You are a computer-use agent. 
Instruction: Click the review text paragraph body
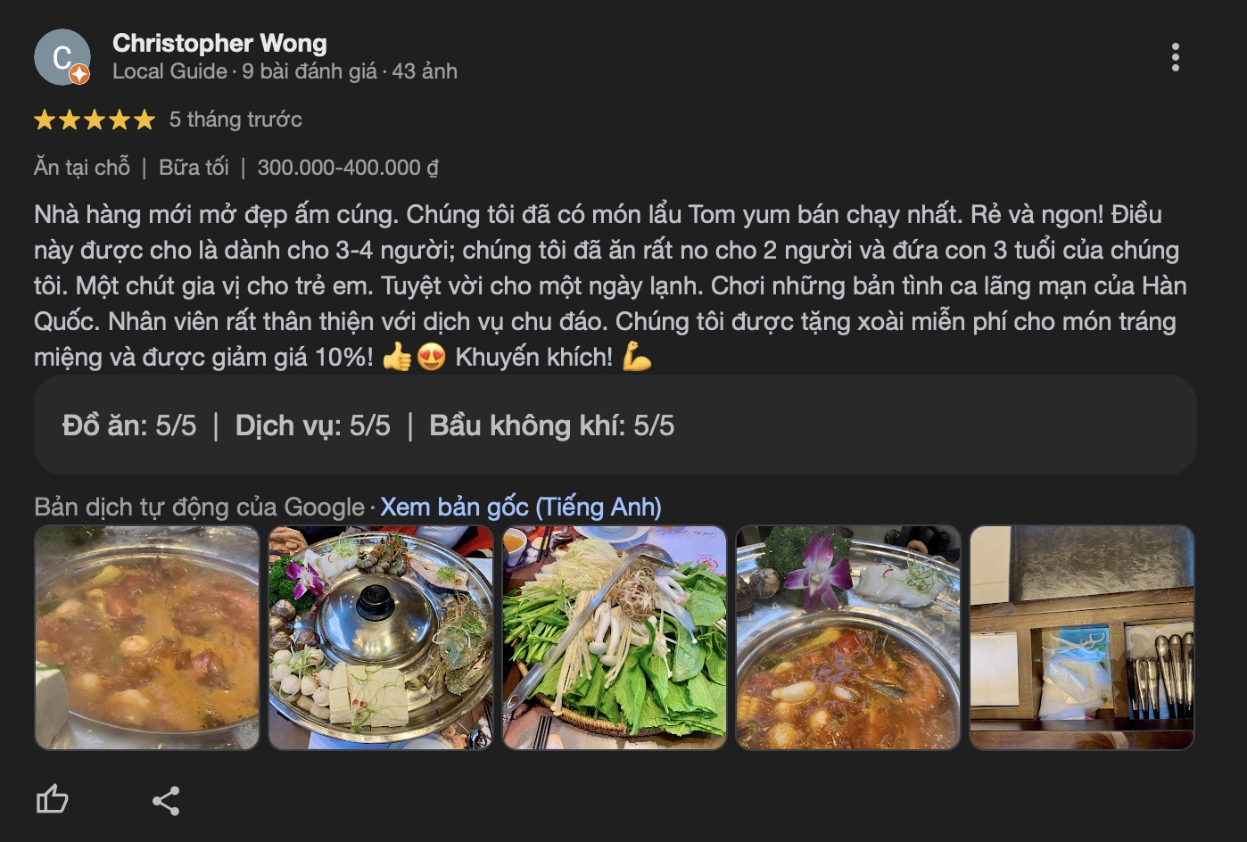(x=611, y=285)
